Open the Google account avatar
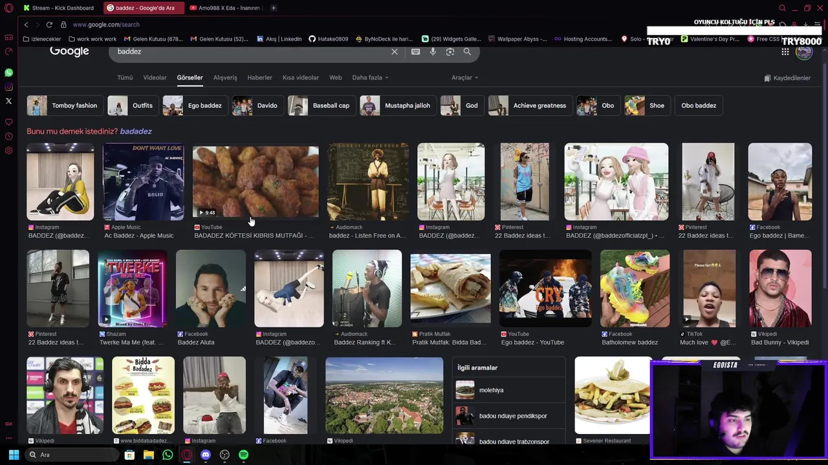828x465 pixels. [804, 52]
